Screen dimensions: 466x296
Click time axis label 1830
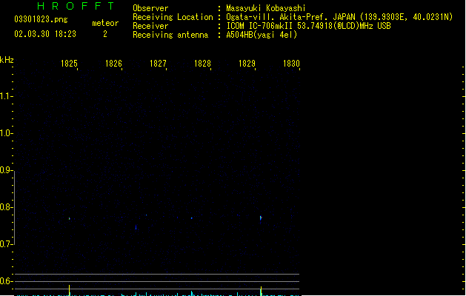point(291,64)
